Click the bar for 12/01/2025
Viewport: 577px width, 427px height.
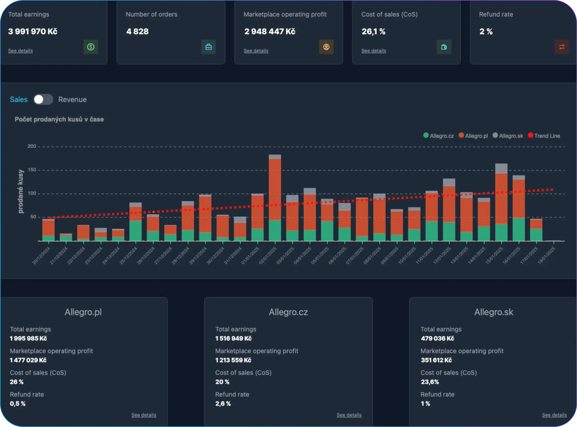click(x=449, y=210)
